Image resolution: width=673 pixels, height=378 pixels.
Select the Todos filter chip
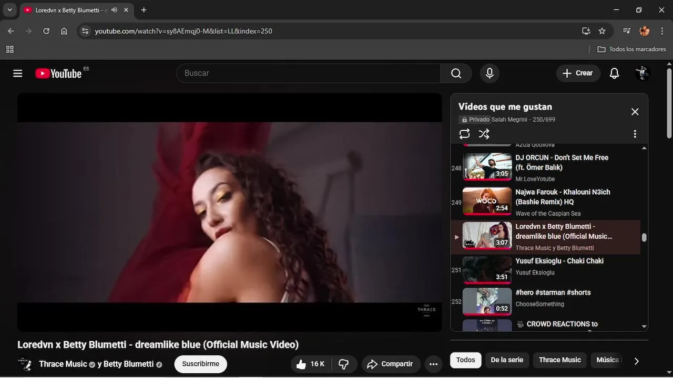click(465, 360)
